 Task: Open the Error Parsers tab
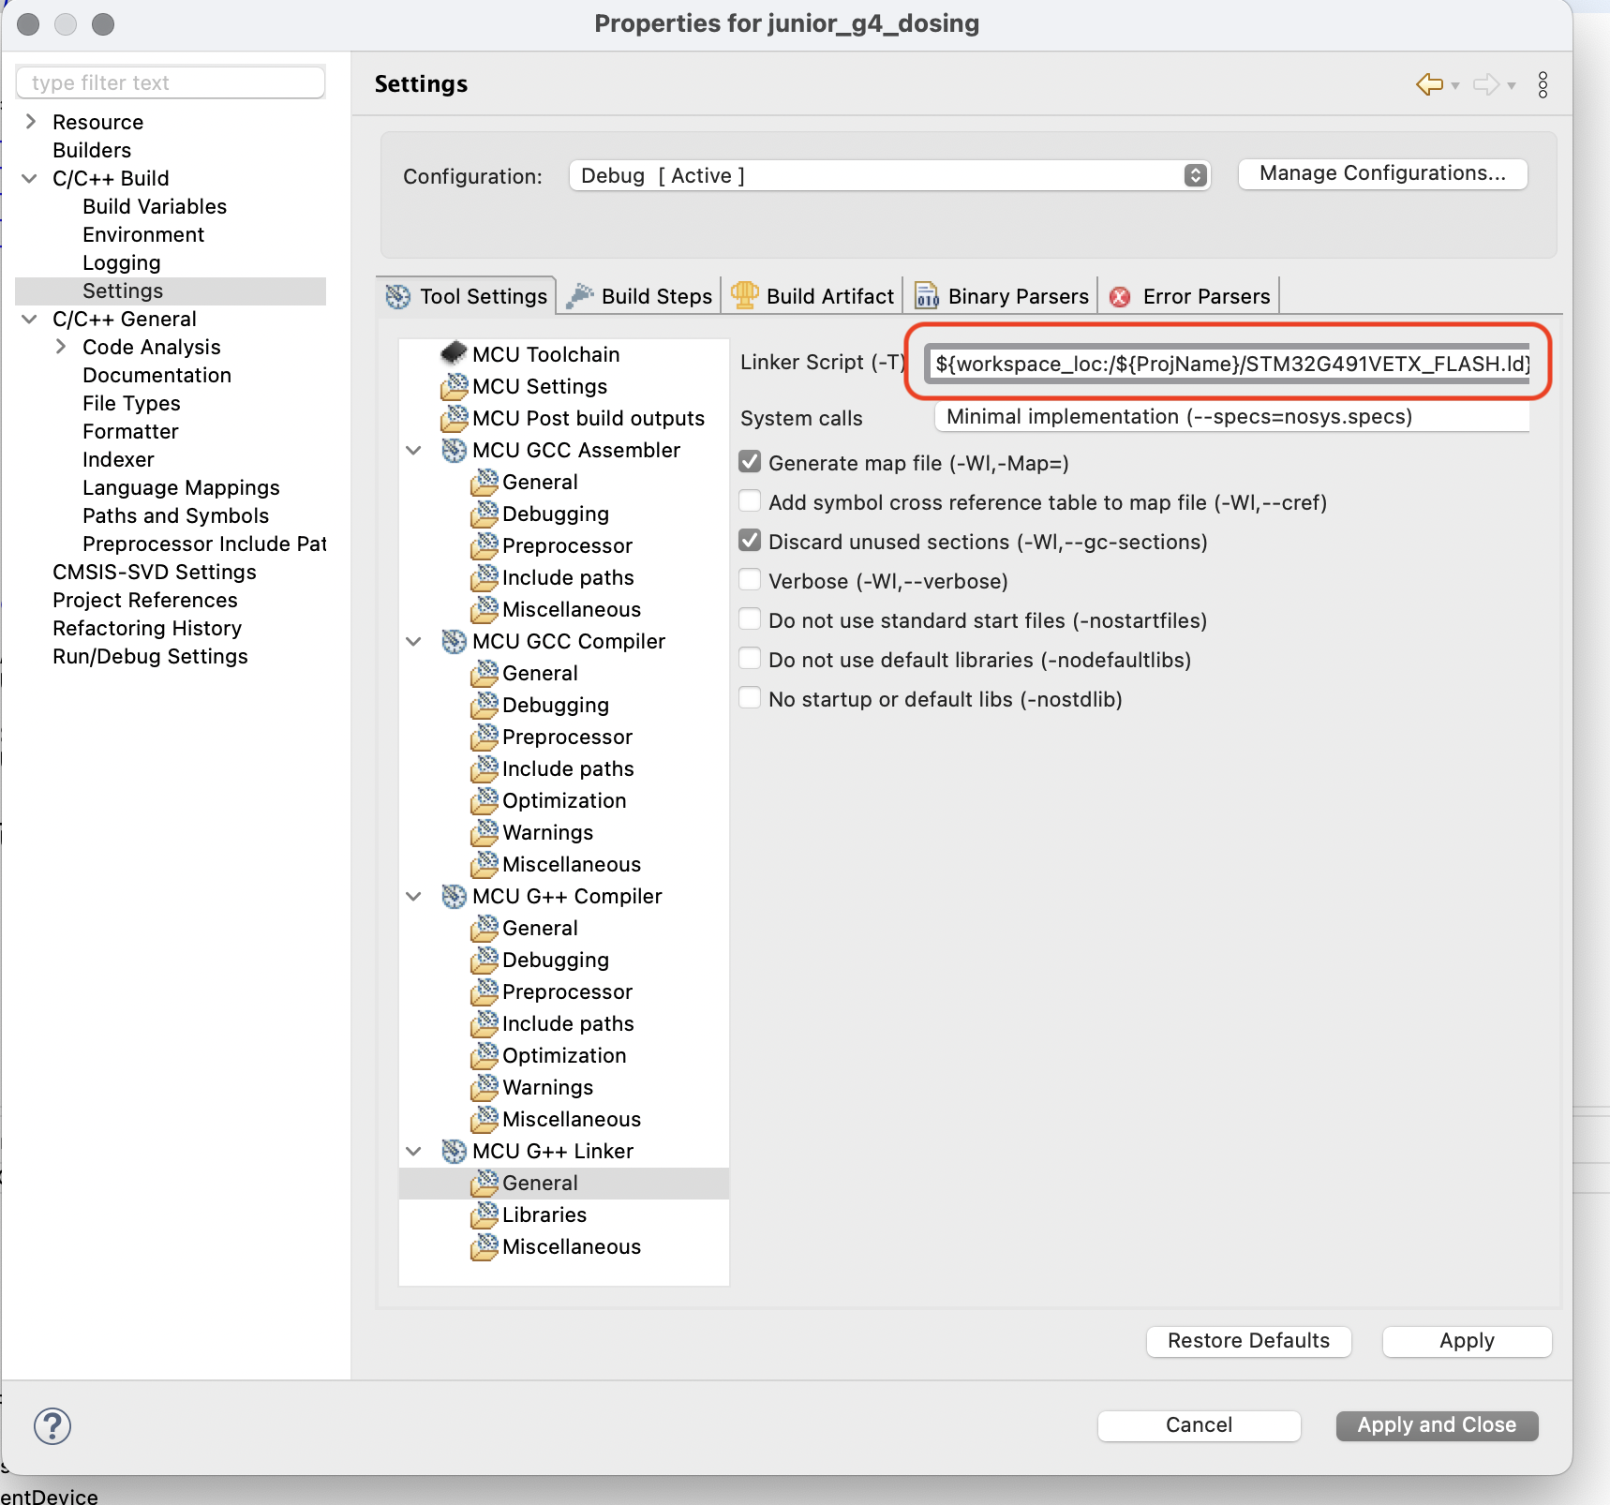pos(1190,296)
